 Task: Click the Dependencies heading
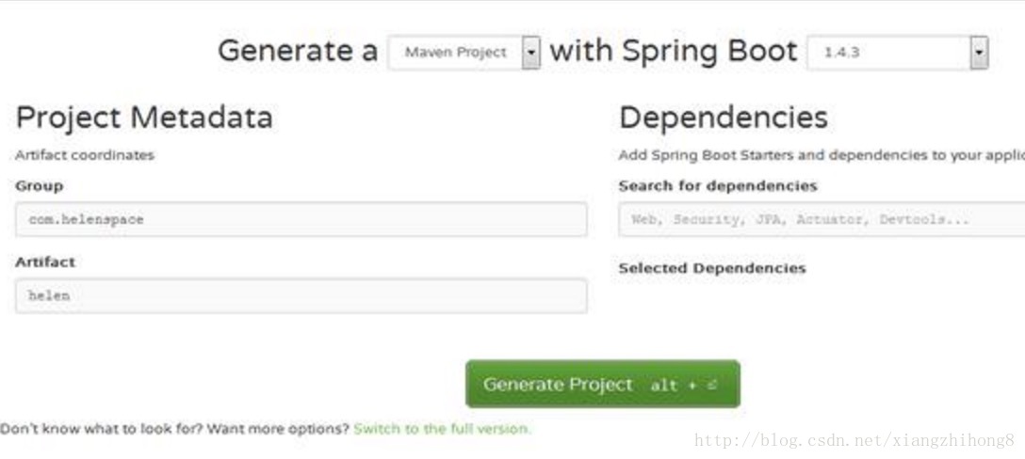click(x=723, y=119)
